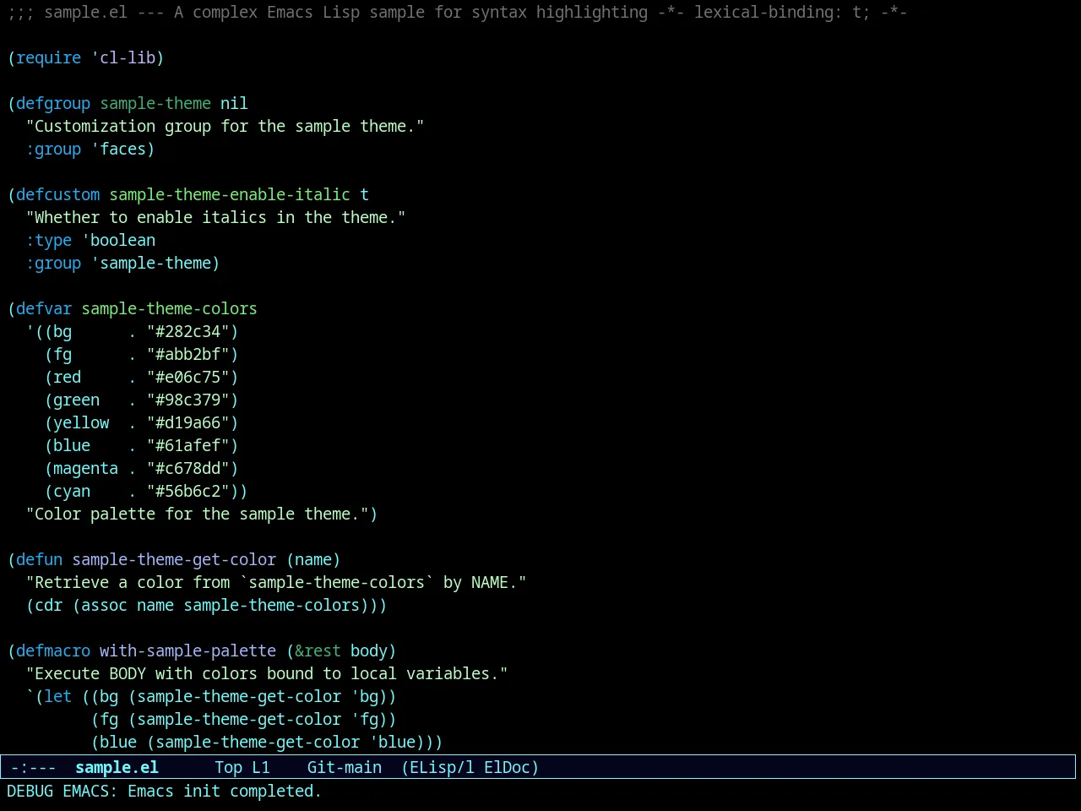Click the color string "#c678dd"
Screen dimensions: 1081x811
(188, 468)
